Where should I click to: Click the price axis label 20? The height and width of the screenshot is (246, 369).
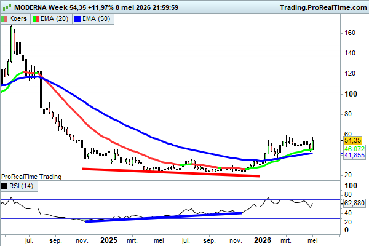(348, 175)
